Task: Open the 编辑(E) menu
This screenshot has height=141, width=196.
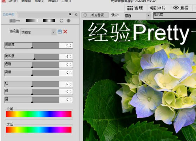Action: coord(26,1)
